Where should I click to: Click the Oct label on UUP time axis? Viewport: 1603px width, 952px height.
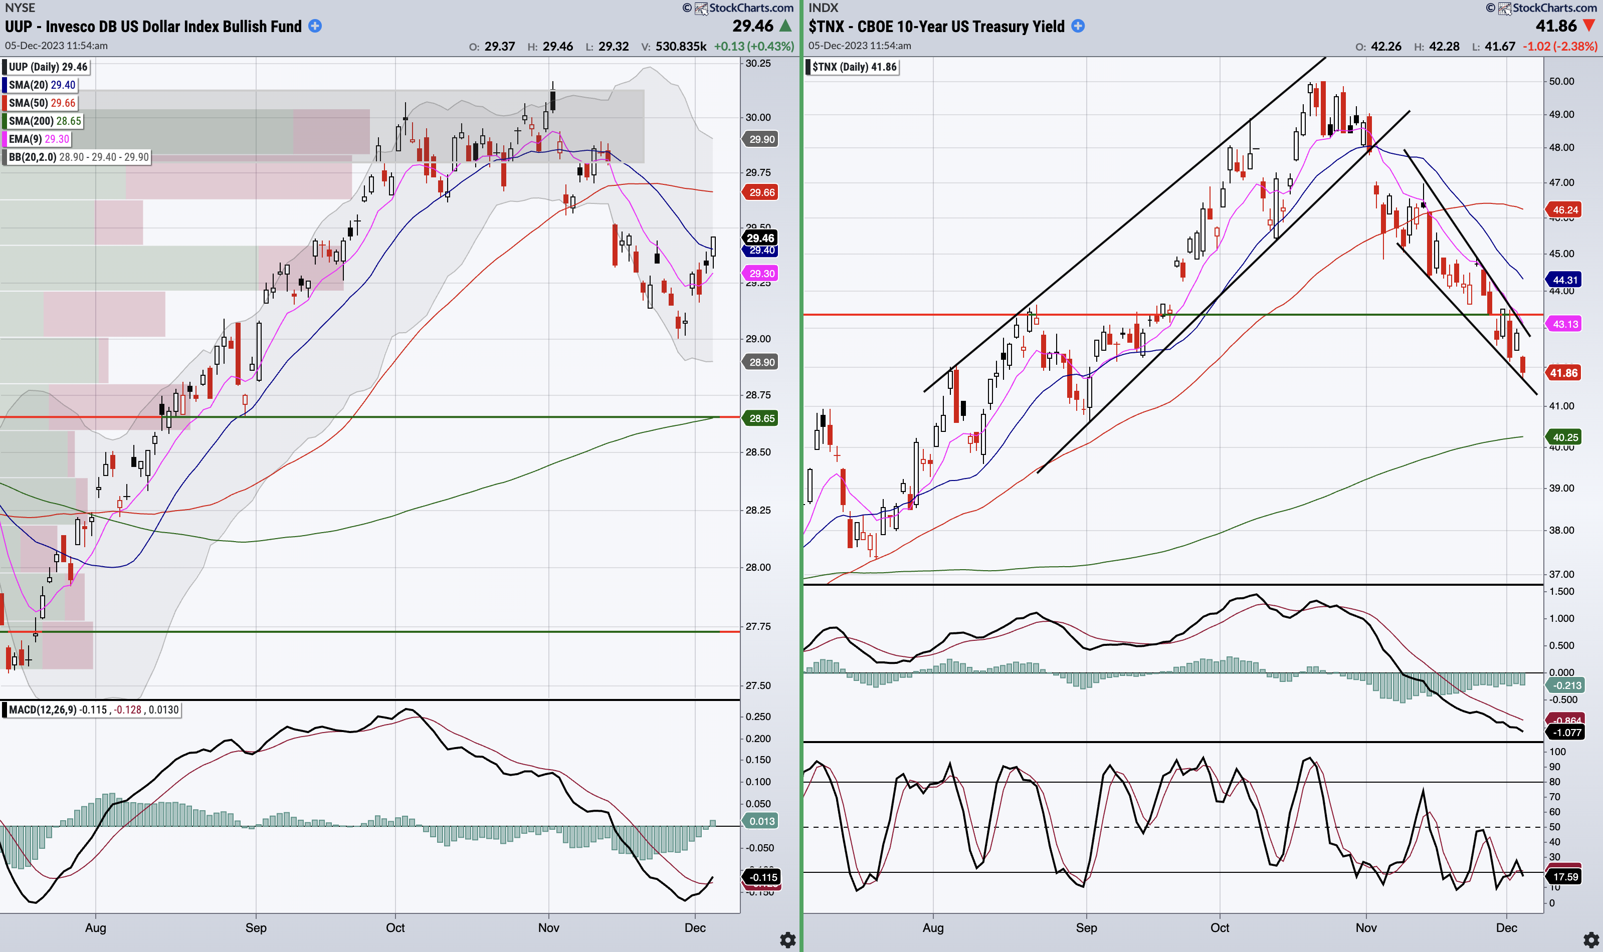pos(395,927)
